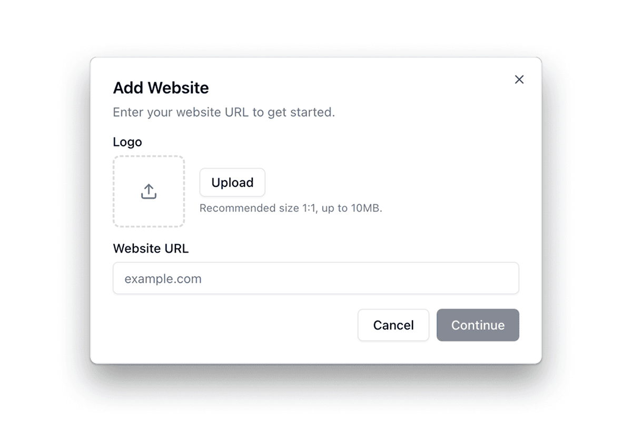Dismiss the dialog via Cancel
The height and width of the screenshot is (421, 632).
click(x=393, y=325)
